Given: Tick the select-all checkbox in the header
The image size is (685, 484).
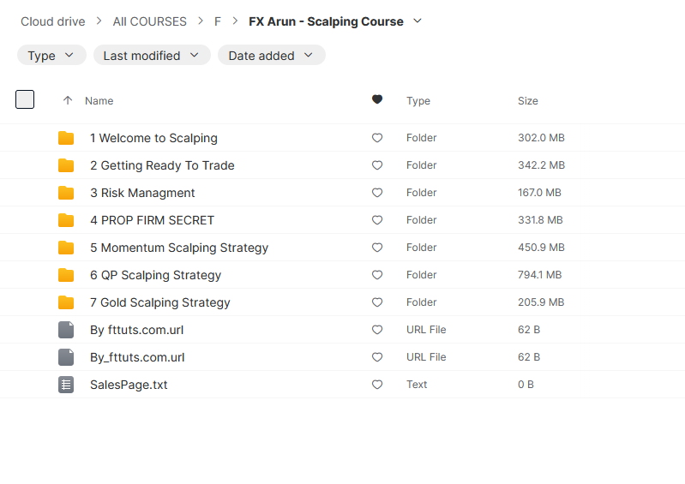Looking at the screenshot, I should (x=25, y=99).
